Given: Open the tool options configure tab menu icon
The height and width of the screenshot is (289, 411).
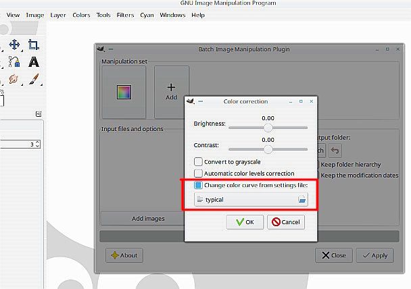Looking at the screenshot, I should 39,114.
